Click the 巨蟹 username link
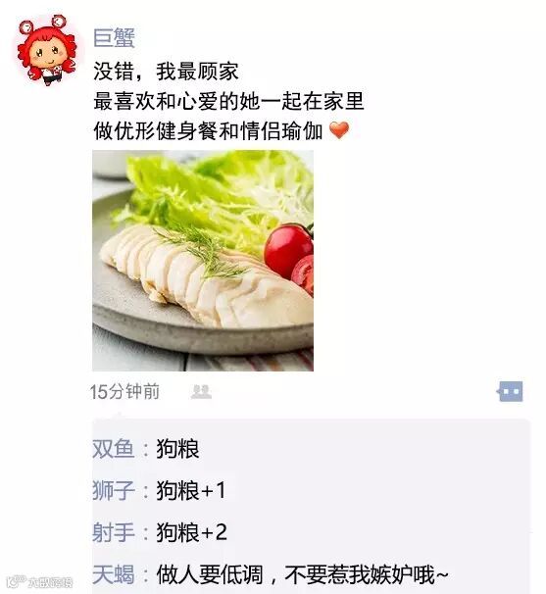546x594 pixels. click(114, 38)
